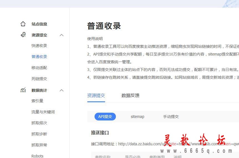Select the 手动提交 option
Screen dimensions: 239x158
click(x=171, y=117)
